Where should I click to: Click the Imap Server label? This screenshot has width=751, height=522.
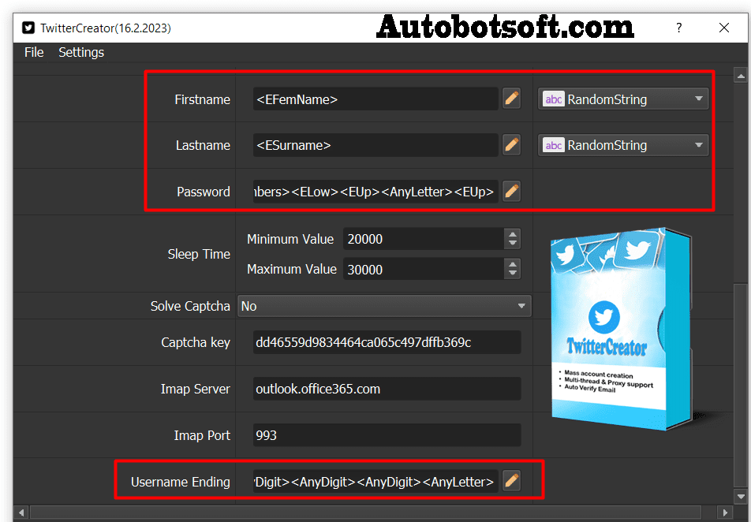[196, 389]
